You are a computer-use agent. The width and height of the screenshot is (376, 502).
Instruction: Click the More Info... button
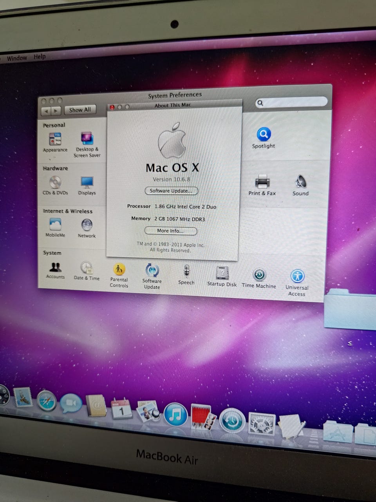170,231
